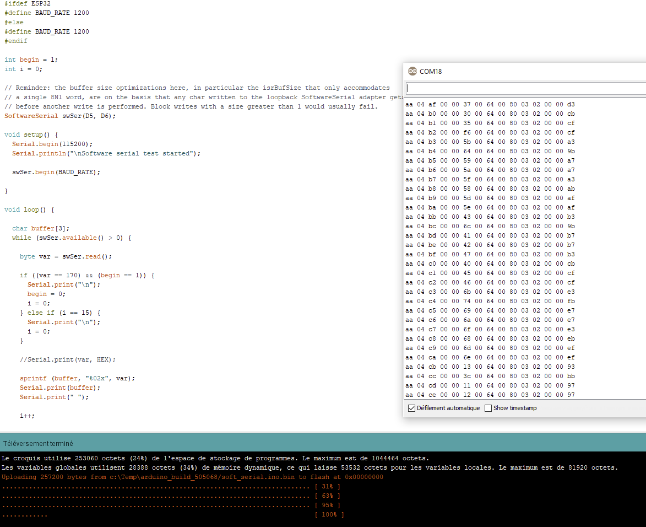Click the Serial.println software serial test line

click(x=106, y=153)
